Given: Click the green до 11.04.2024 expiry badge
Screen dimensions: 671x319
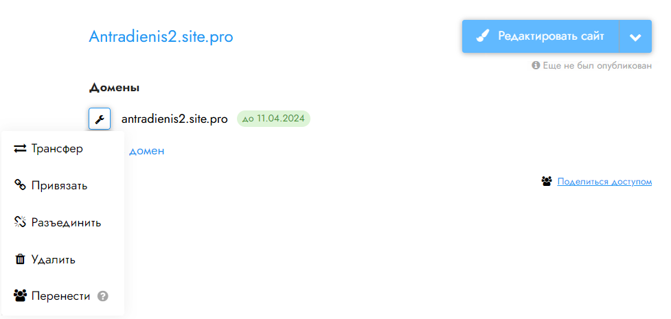Looking at the screenshot, I should [x=273, y=119].
